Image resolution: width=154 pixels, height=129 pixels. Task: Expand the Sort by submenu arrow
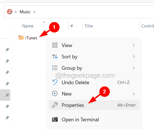click(134, 56)
